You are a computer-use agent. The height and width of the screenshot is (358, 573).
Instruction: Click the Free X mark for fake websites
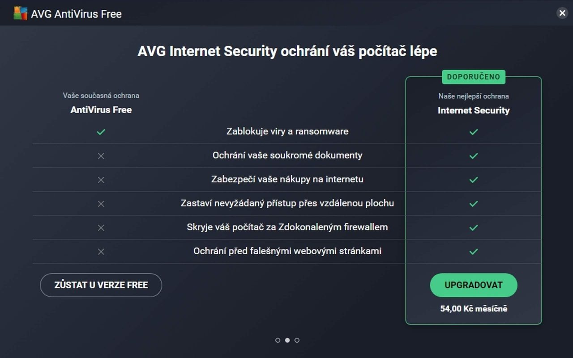tap(101, 252)
